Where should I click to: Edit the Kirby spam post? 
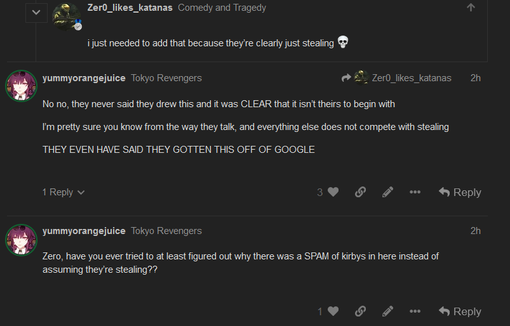click(387, 311)
